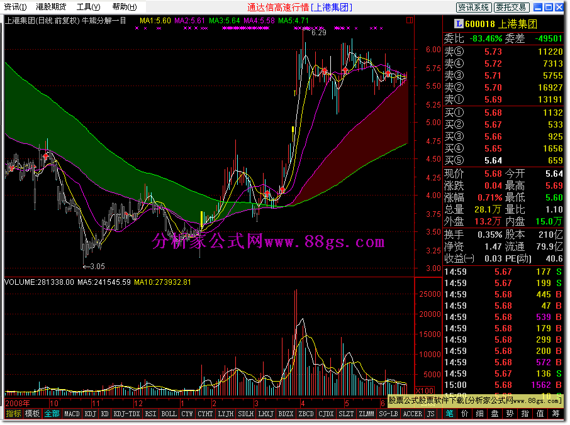The image size is (570, 425).
Task: Click the 总量 28.1万 value
Action: coord(488,209)
